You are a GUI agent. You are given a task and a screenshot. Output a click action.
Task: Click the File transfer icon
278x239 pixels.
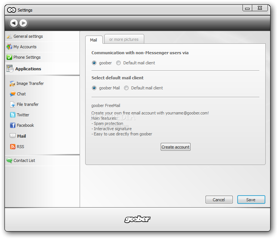(12, 104)
